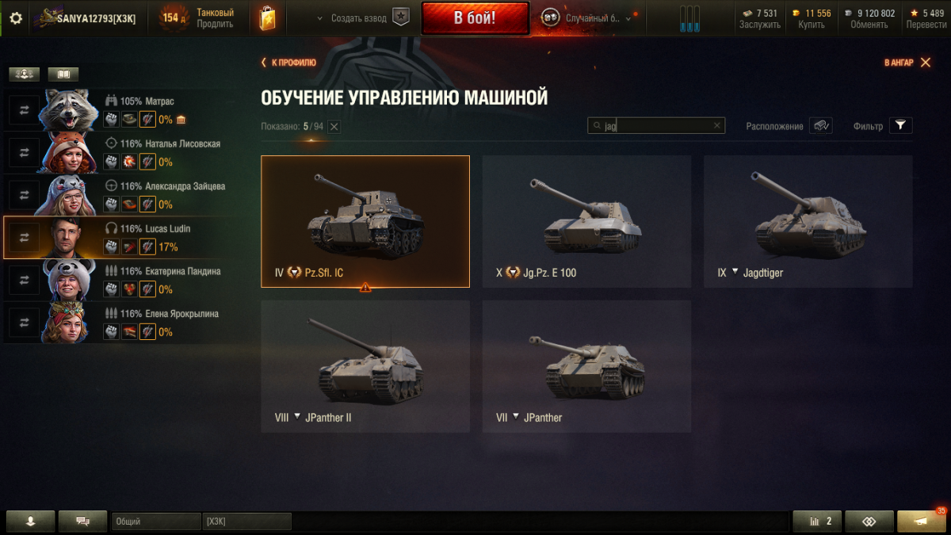Expand Jagdtiger nation dropdown arrow

coord(735,271)
